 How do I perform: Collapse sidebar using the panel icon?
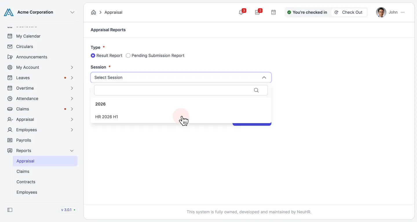(x=10, y=210)
